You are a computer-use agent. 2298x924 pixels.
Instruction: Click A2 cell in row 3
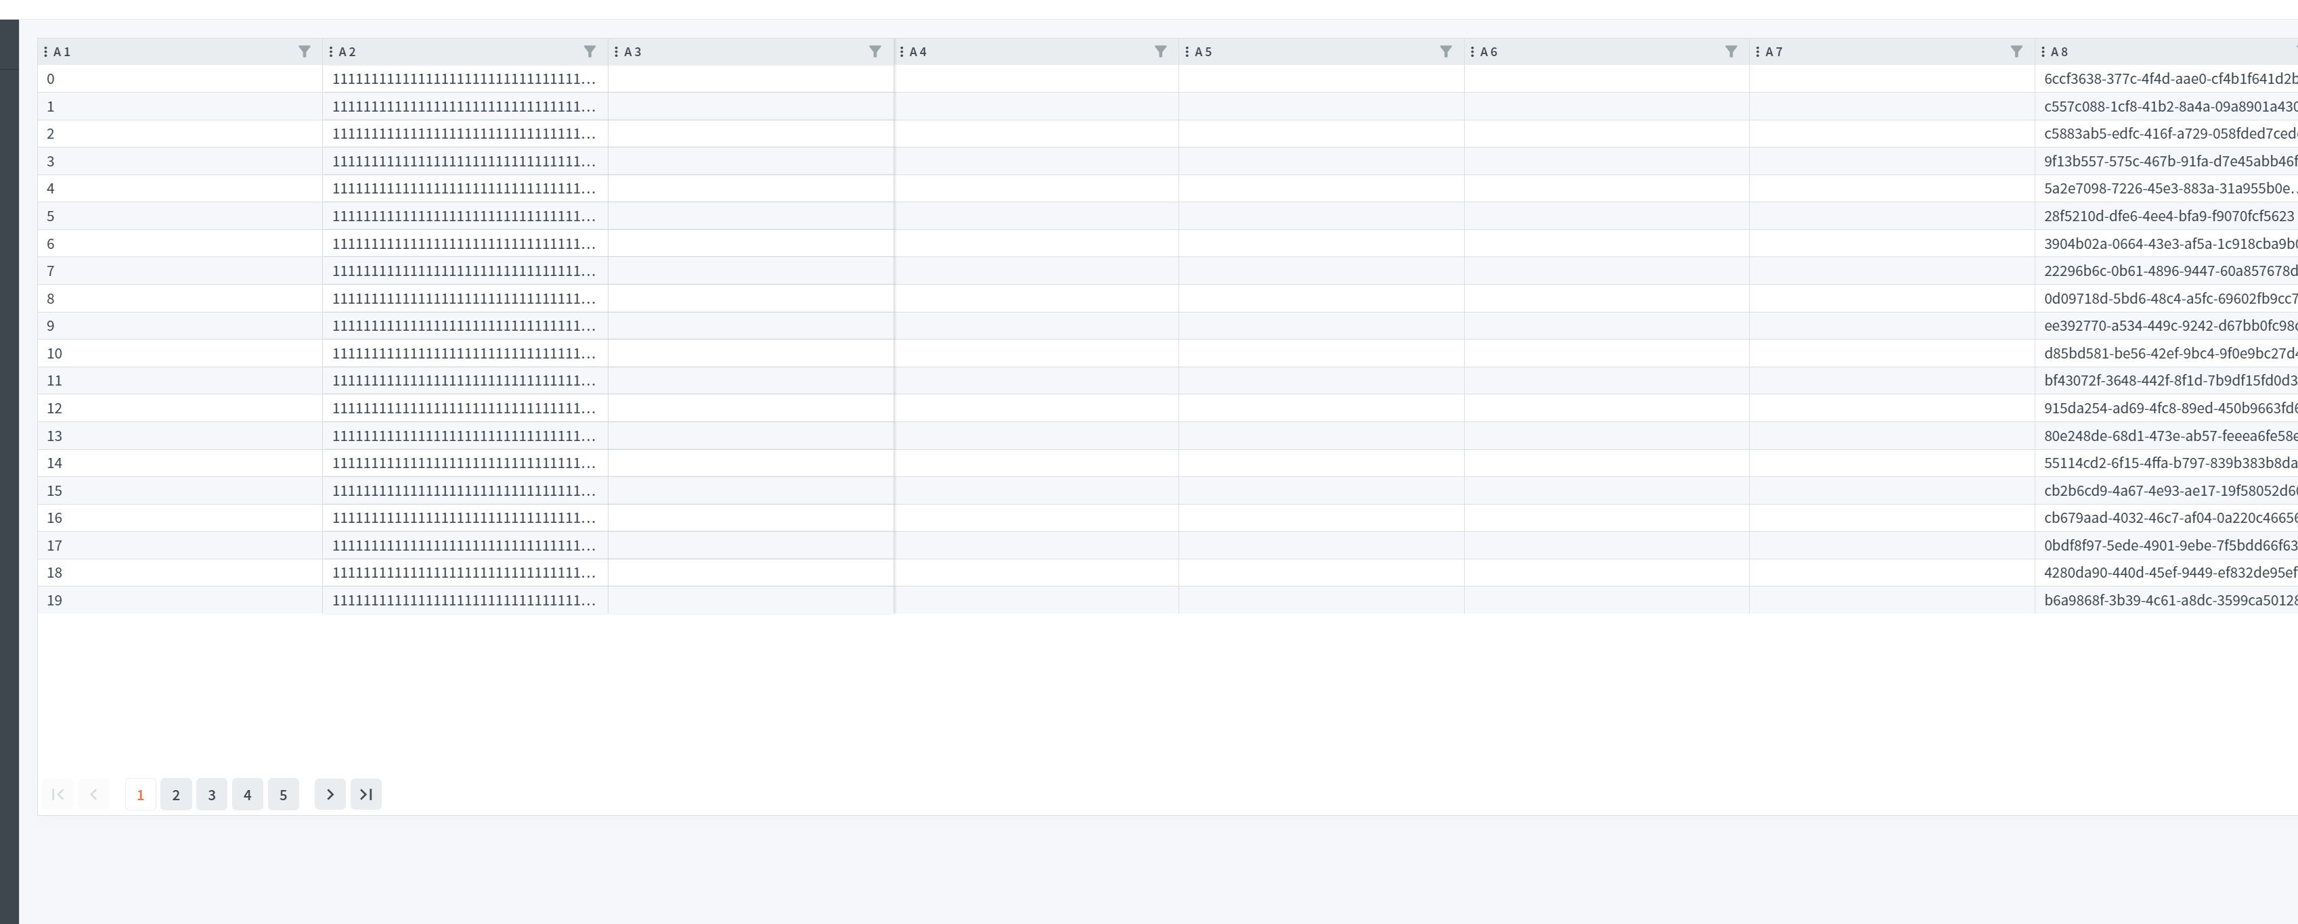tap(466, 162)
